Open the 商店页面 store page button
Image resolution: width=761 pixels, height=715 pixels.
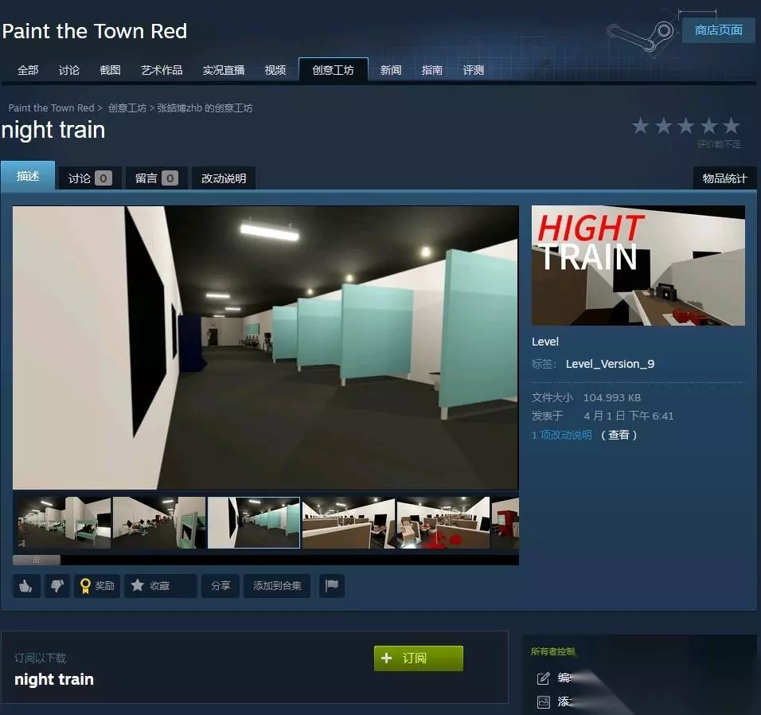click(718, 30)
